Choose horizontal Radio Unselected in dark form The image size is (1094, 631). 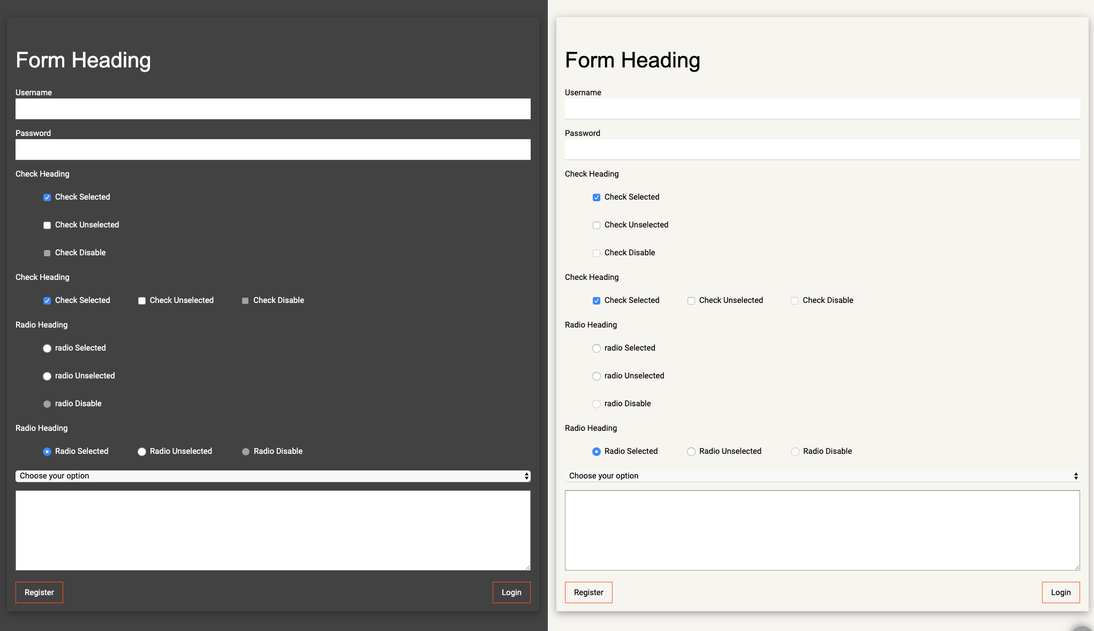(x=142, y=452)
